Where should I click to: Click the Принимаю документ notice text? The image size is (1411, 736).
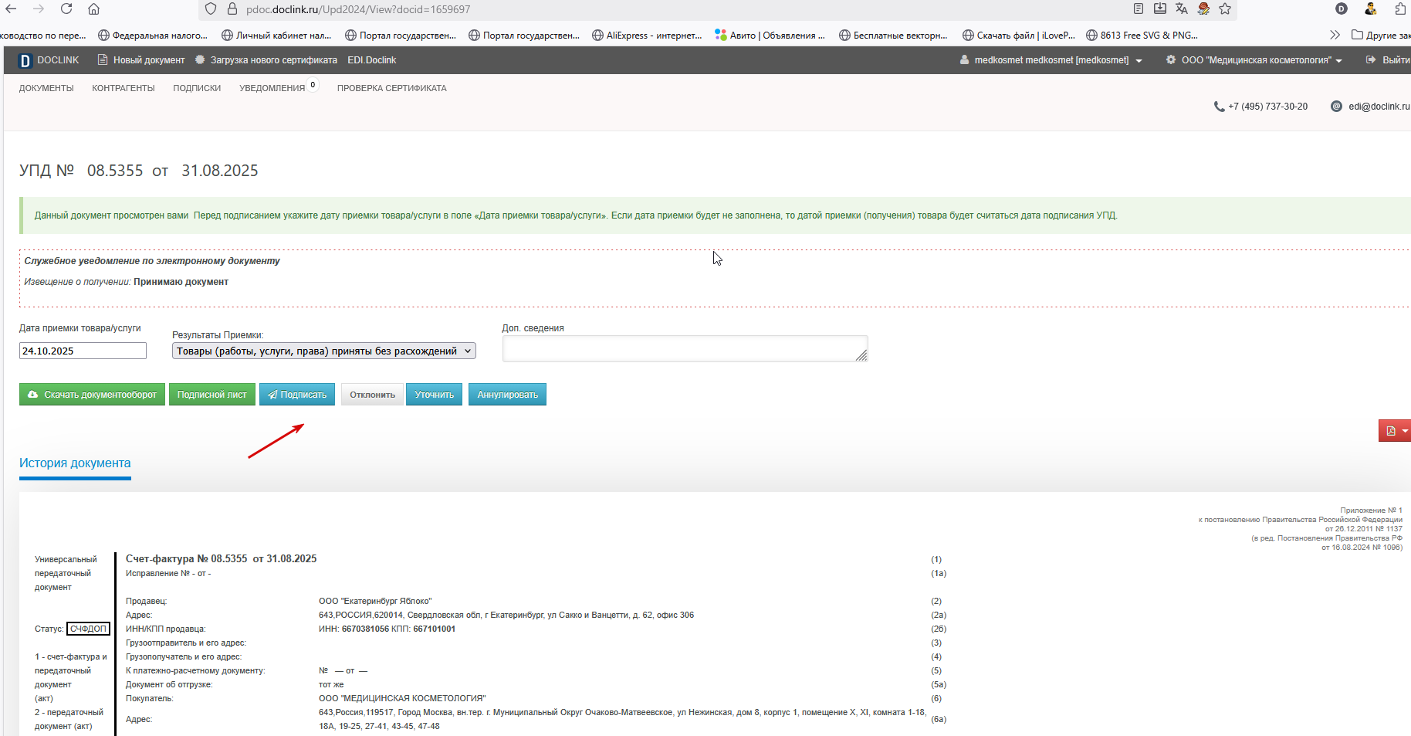(181, 282)
